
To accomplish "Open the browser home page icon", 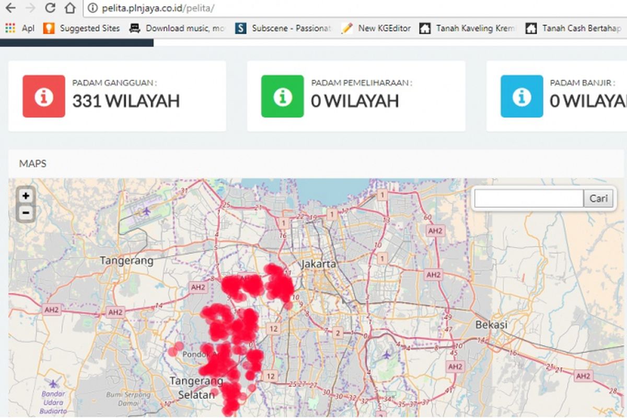I will 70,8.
